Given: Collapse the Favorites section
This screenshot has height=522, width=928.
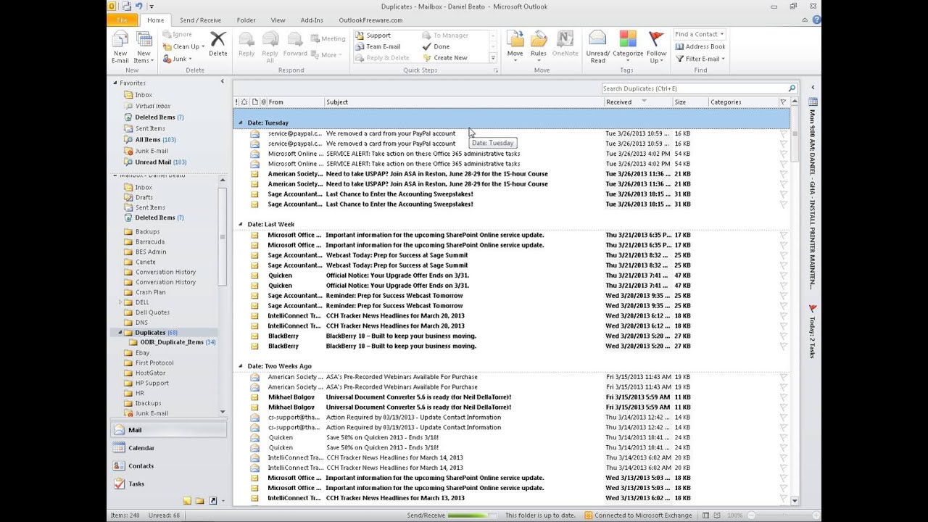Looking at the screenshot, I should 115,83.
